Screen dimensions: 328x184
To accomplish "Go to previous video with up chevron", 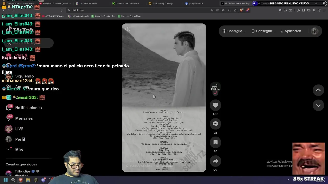I will [318, 90].
